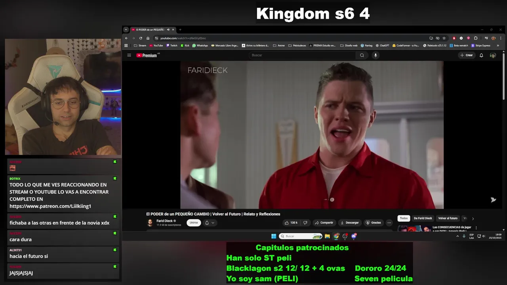This screenshot has height=285, width=507.
Task: Open Las CONSECUENCIAS de jugar recommended video
Action: [452, 228]
